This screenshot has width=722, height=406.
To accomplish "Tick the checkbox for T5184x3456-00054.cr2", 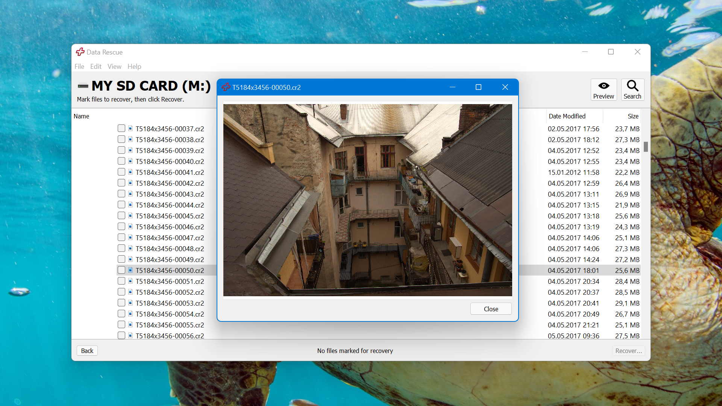I will pyautogui.click(x=121, y=314).
